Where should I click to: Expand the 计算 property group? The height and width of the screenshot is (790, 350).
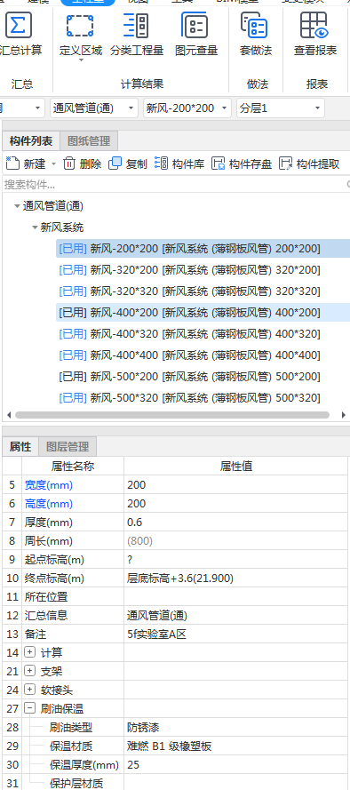[30, 653]
